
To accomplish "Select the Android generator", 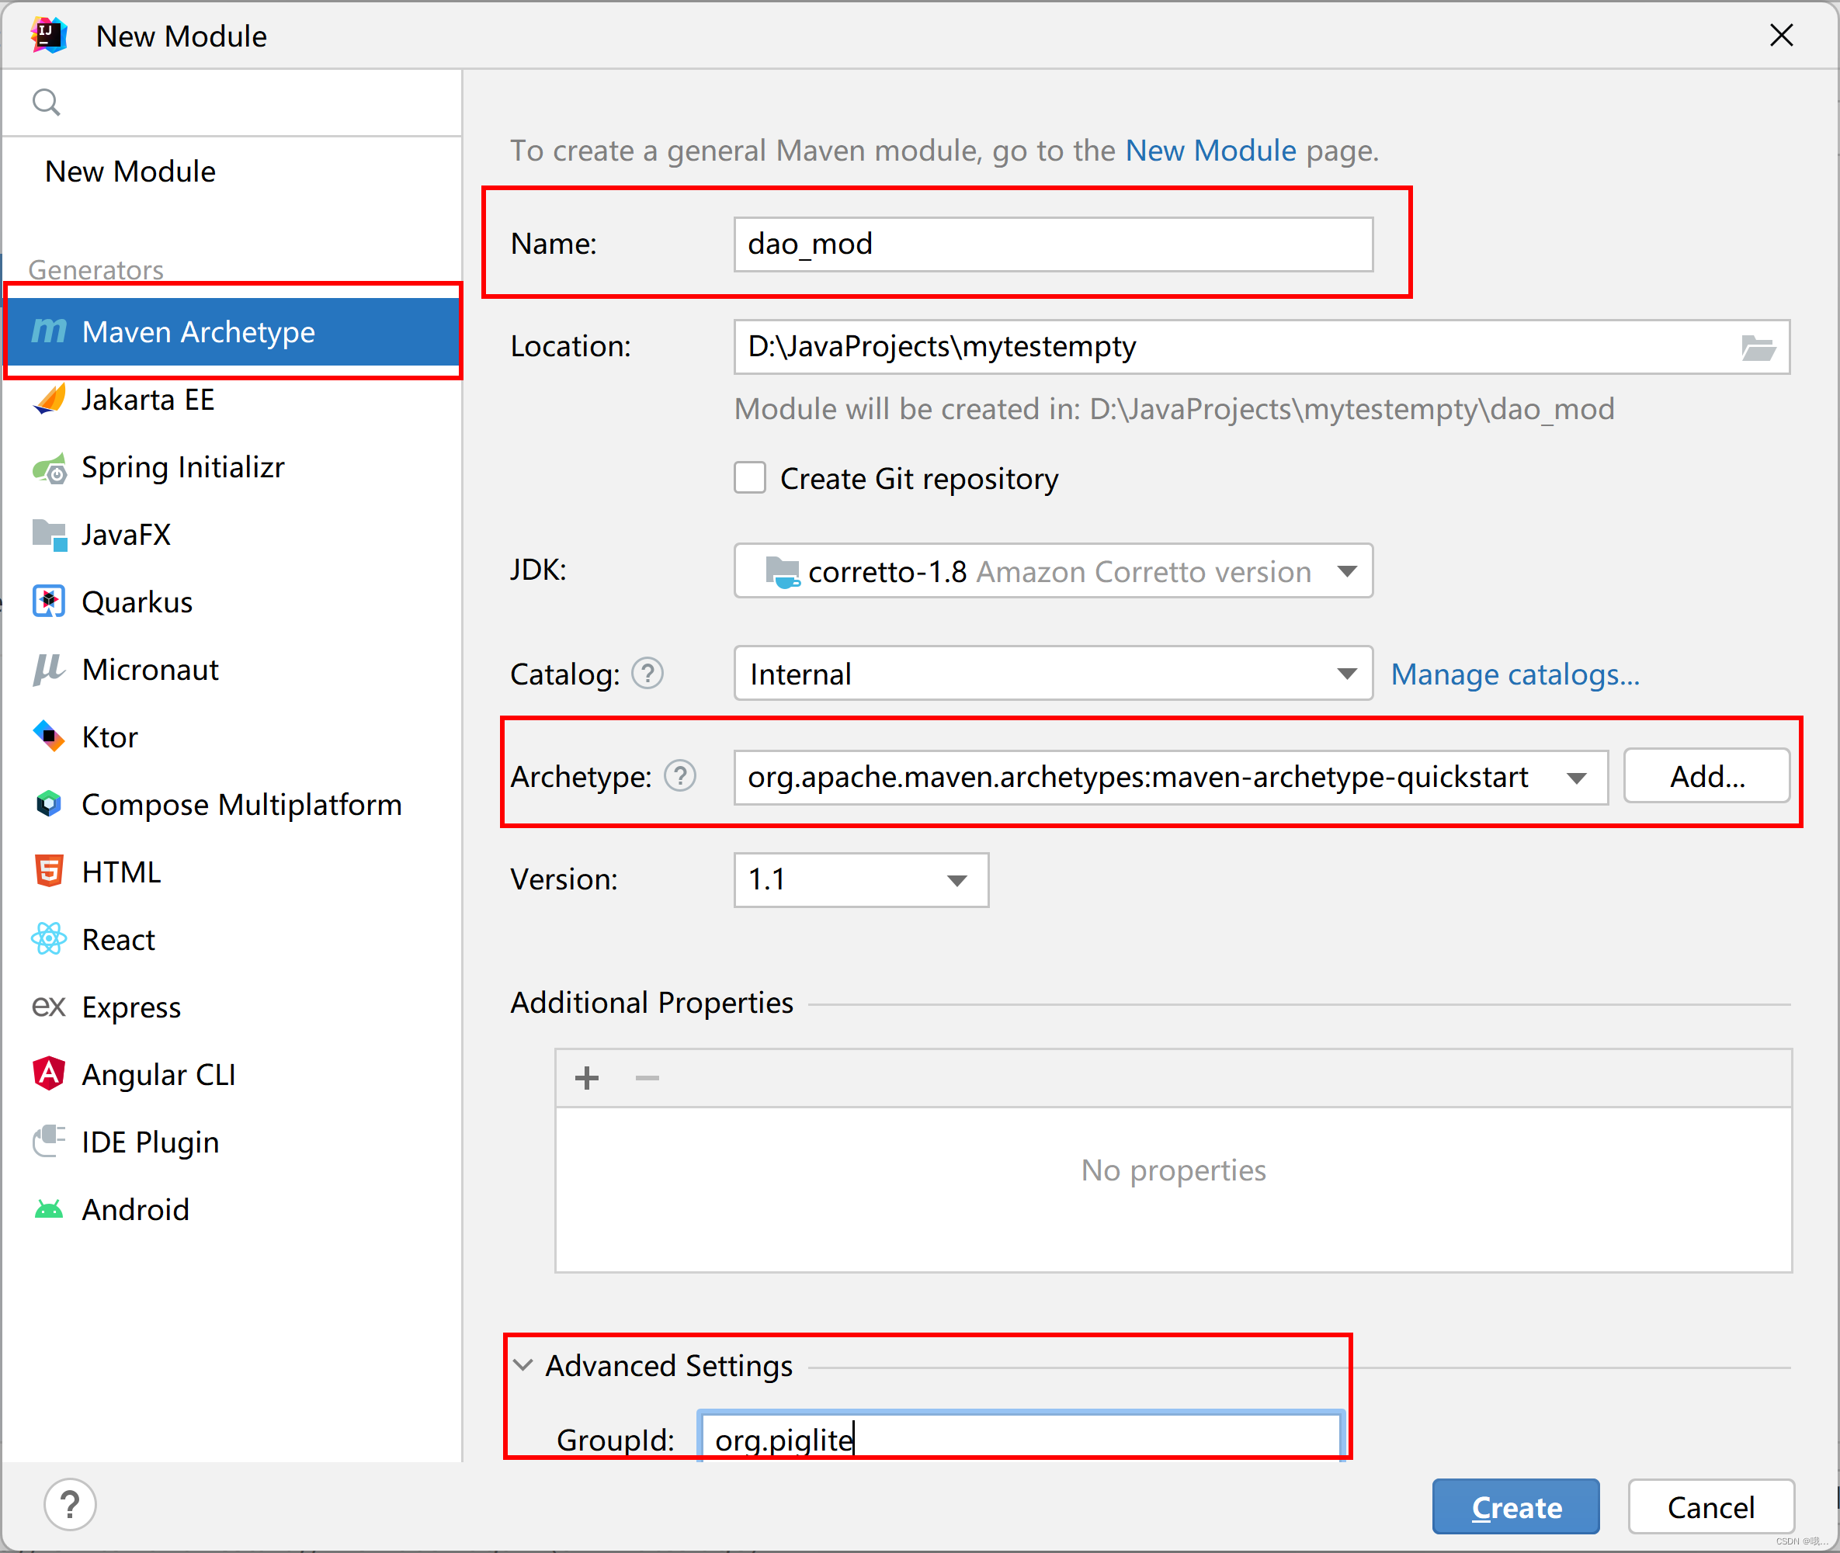I will [x=233, y=1210].
